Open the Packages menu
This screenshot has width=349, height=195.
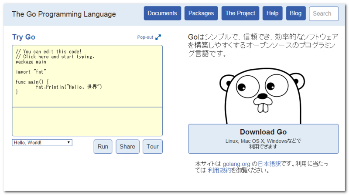[x=201, y=13]
